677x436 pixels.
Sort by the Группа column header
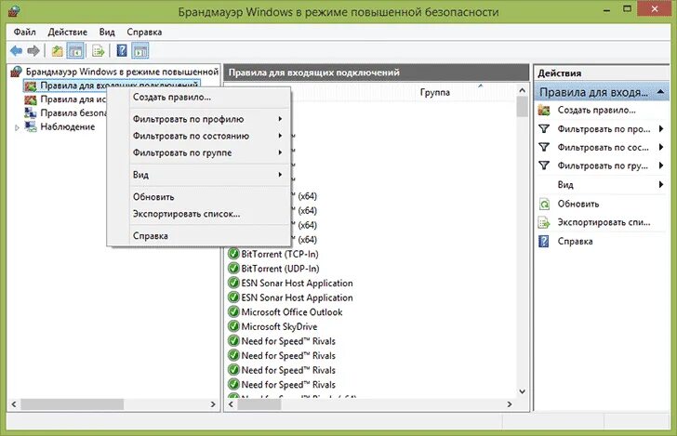pyautogui.click(x=435, y=92)
